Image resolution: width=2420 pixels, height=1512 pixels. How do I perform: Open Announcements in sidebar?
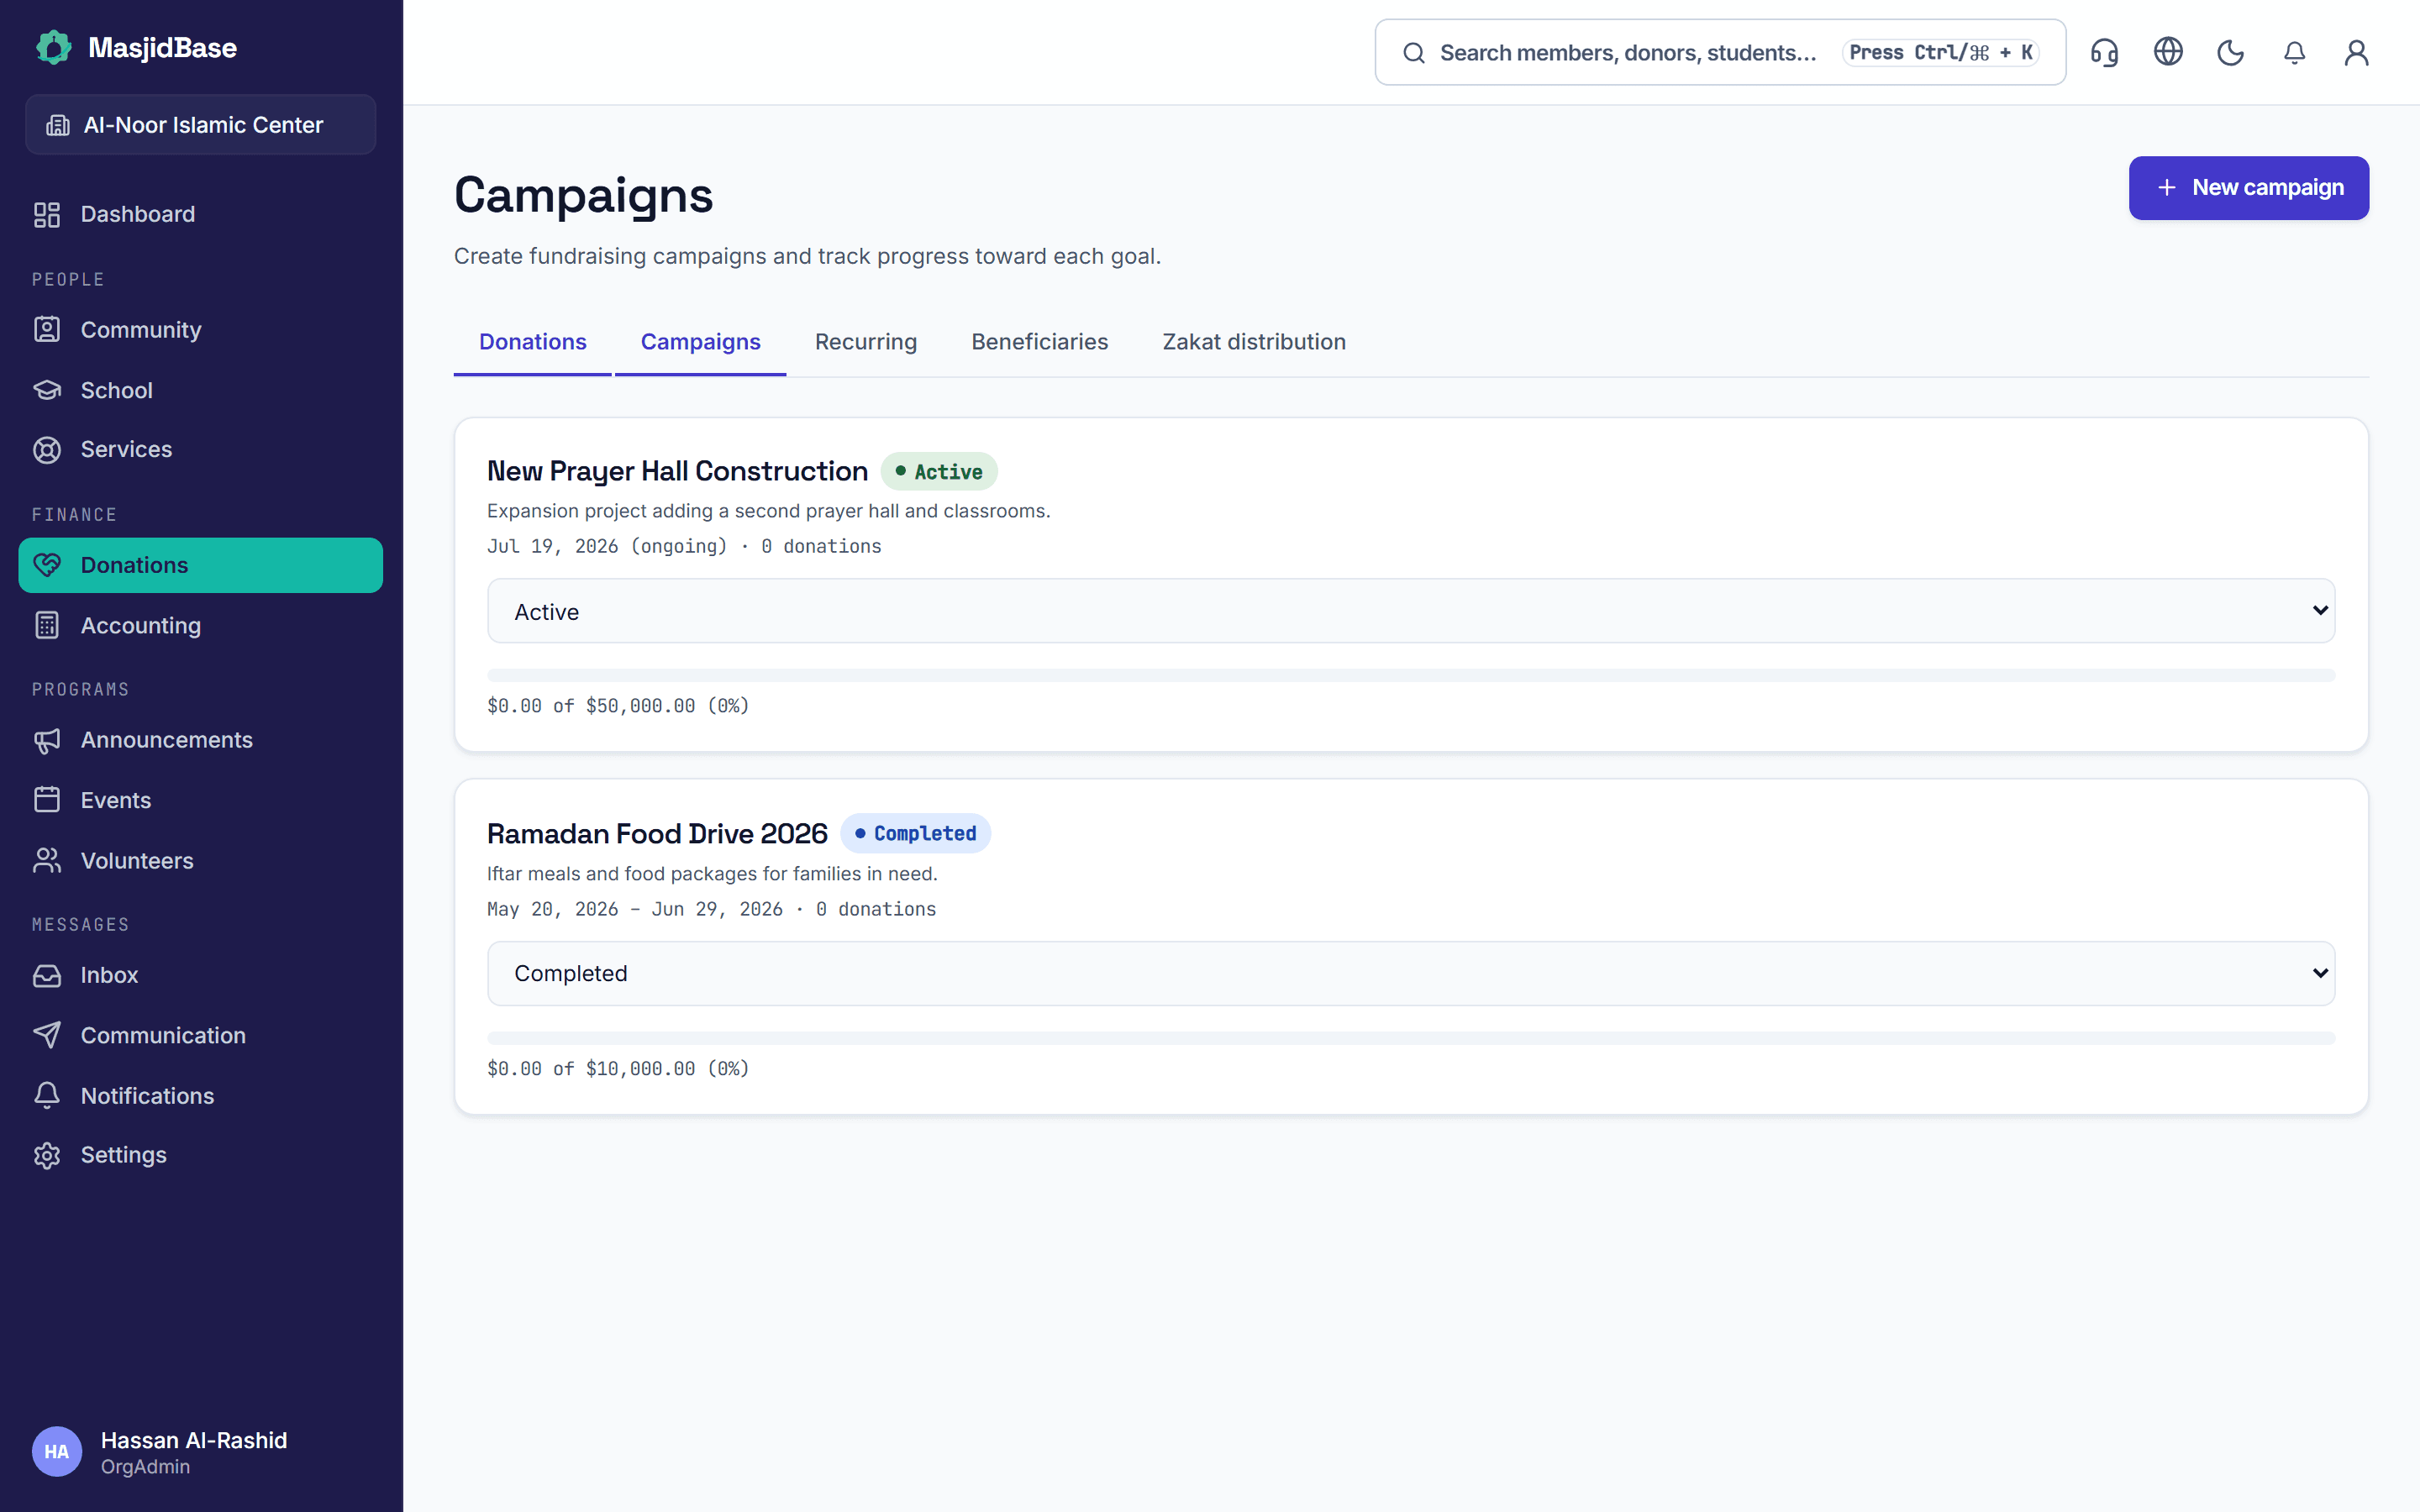[200, 740]
